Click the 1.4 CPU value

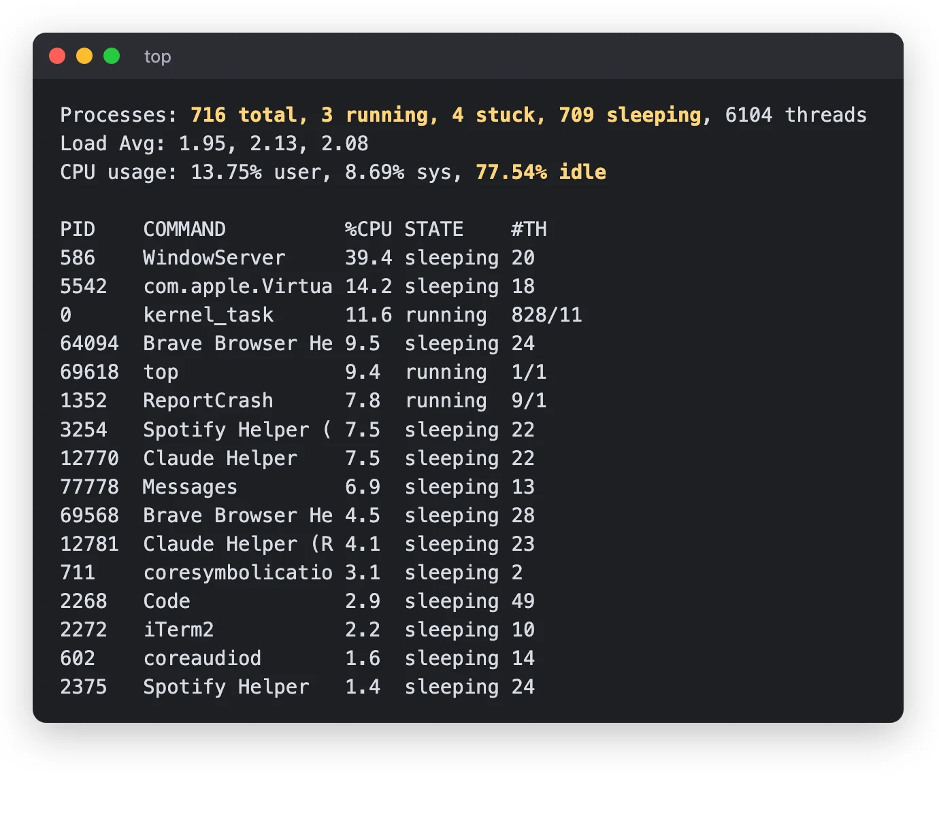(362, 687)
